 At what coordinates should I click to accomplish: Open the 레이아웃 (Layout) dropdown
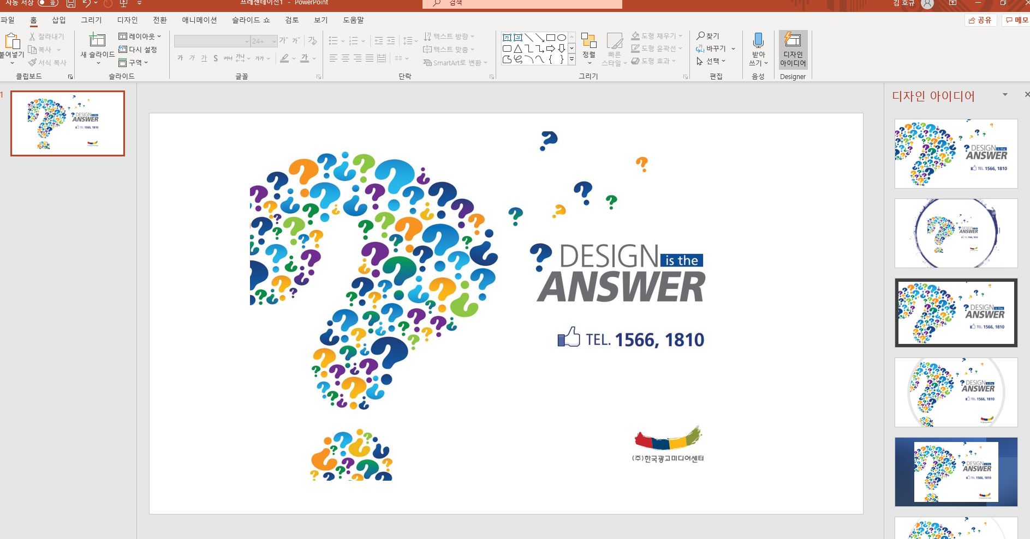coord(140,37)
